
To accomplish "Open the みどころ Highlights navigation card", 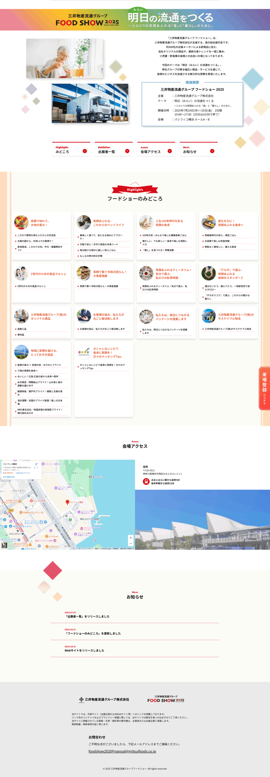I will (71, 149).
